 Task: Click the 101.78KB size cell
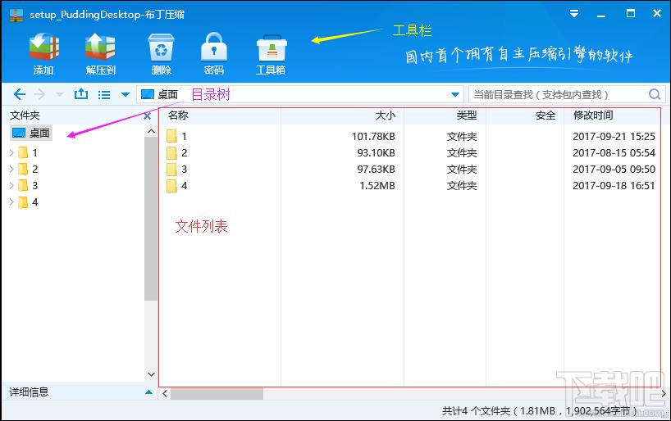click(373, 136)
